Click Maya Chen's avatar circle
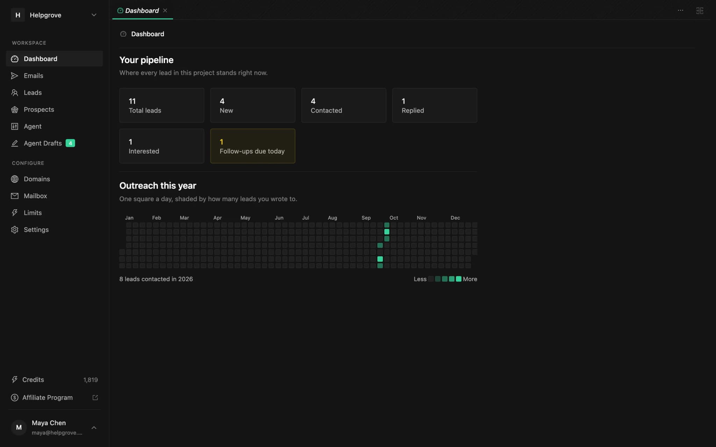Screen dimensions: 716x447 (19, 427)
